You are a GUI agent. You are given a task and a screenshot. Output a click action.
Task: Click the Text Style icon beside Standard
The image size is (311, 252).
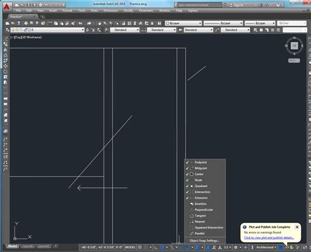point(106,30)
